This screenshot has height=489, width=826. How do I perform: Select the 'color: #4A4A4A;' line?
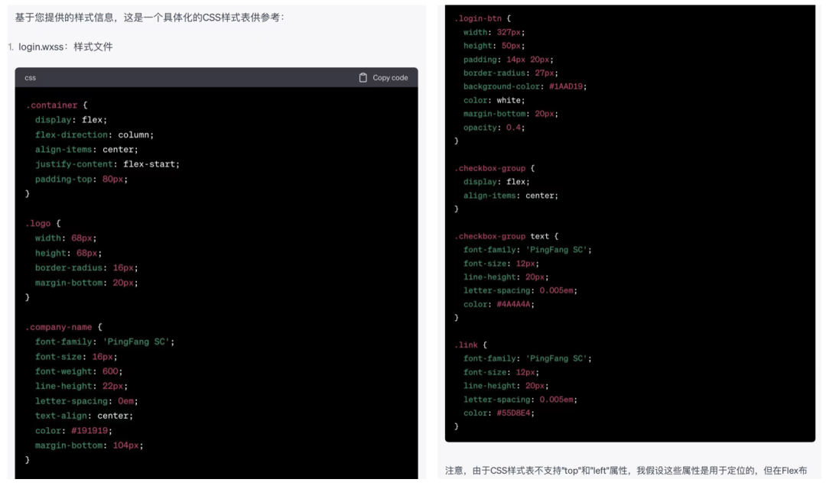499,304
